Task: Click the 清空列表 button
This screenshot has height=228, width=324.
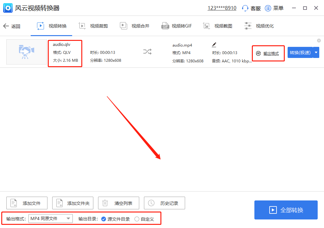Action: tap(119, 203)
